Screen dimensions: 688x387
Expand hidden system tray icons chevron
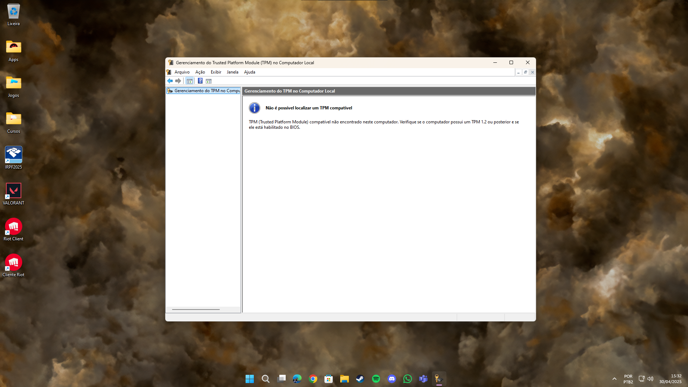tap(615, 379)
